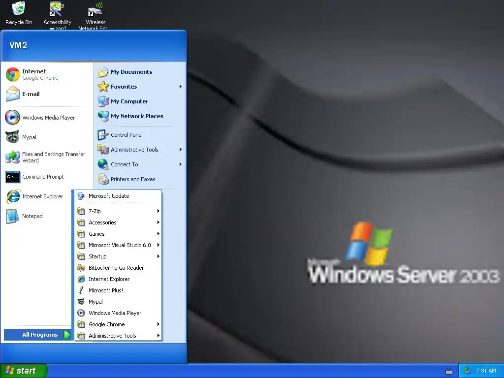Click Mypal icon in All Programs submenu
504x378 pixels.
tap(81, 302)
